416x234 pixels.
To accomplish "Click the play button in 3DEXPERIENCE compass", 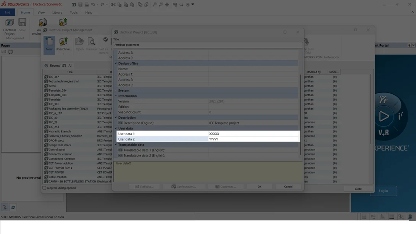I will click(384, 116).
